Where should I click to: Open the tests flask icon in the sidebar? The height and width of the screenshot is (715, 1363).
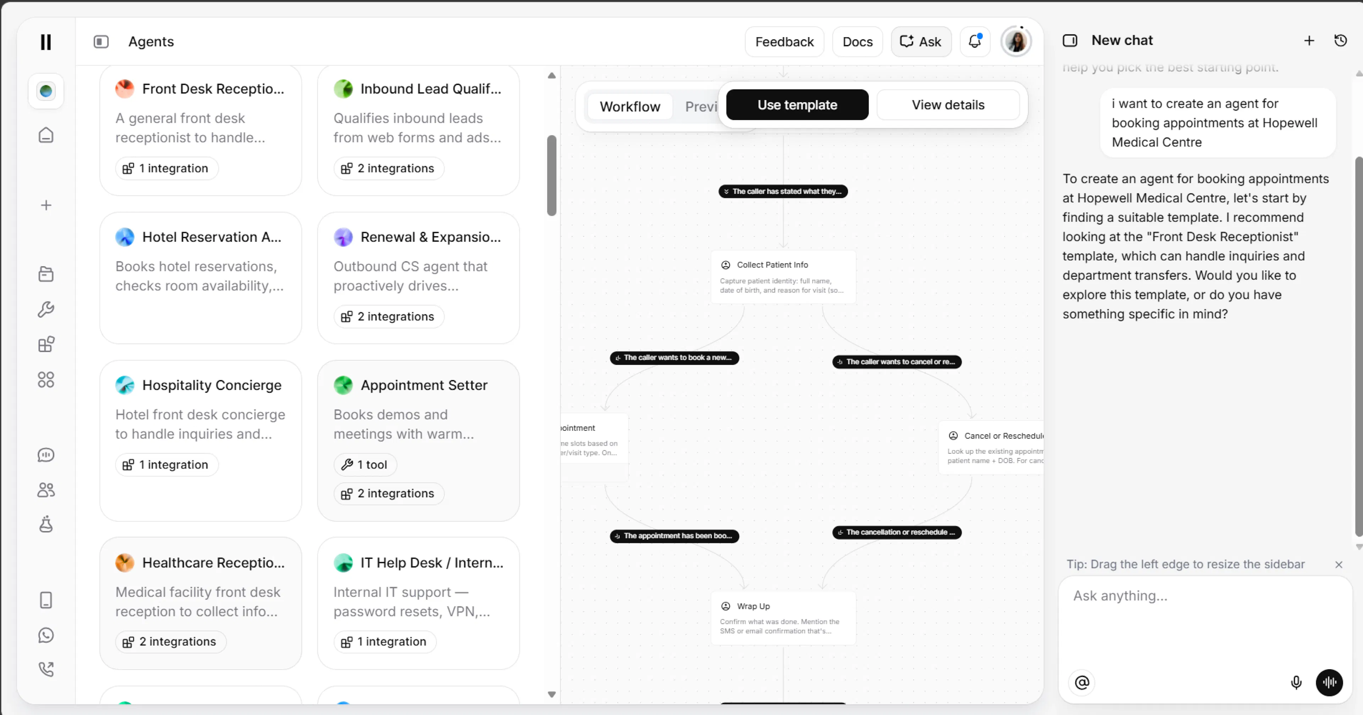click(x=46, y=524)
